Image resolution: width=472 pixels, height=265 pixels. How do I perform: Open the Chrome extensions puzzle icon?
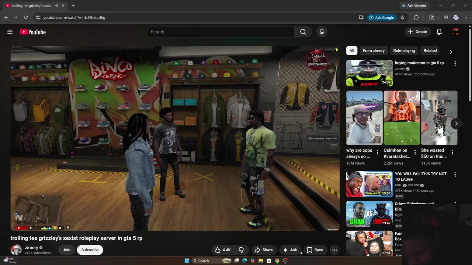416,17
